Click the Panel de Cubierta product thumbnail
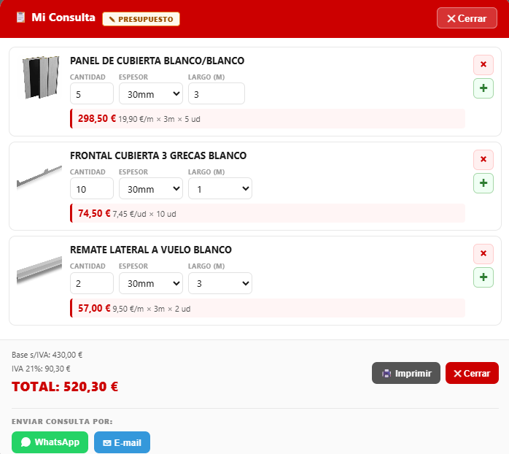This screenshot has height=454, width=509. (41, 77)
